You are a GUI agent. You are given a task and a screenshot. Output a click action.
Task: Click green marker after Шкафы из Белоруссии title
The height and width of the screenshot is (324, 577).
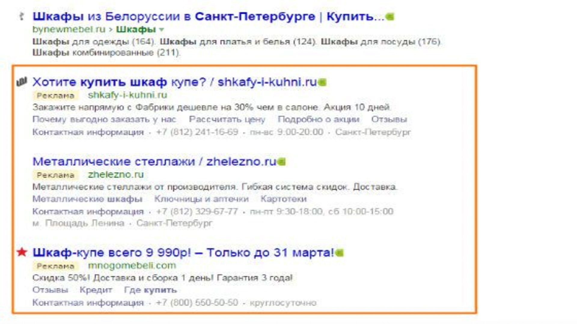pyautogui.click(x=390, y=16)
